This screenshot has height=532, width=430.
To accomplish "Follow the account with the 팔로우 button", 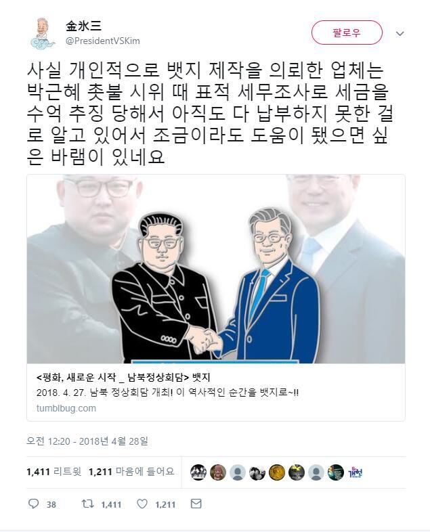I will tap(347, 32).
